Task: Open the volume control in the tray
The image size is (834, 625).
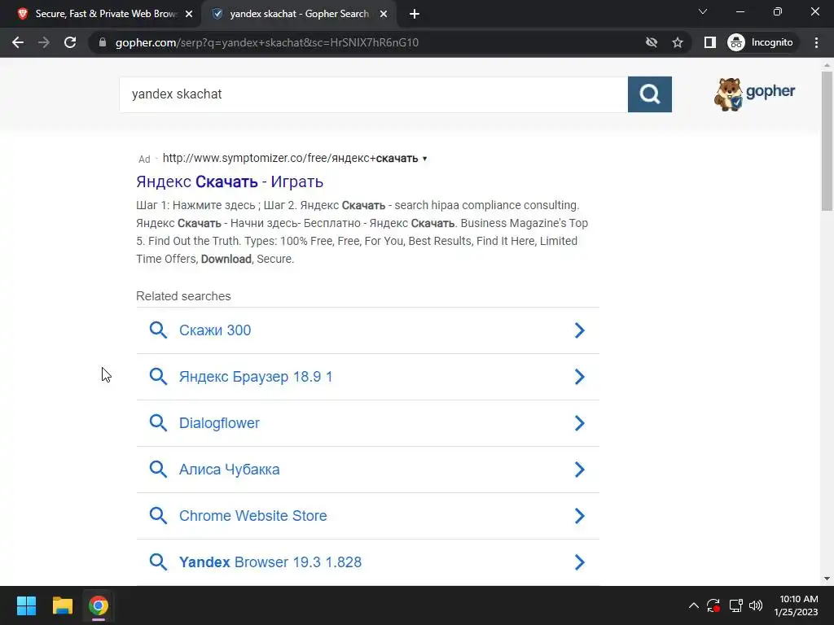Action: (x=755, y=605)
